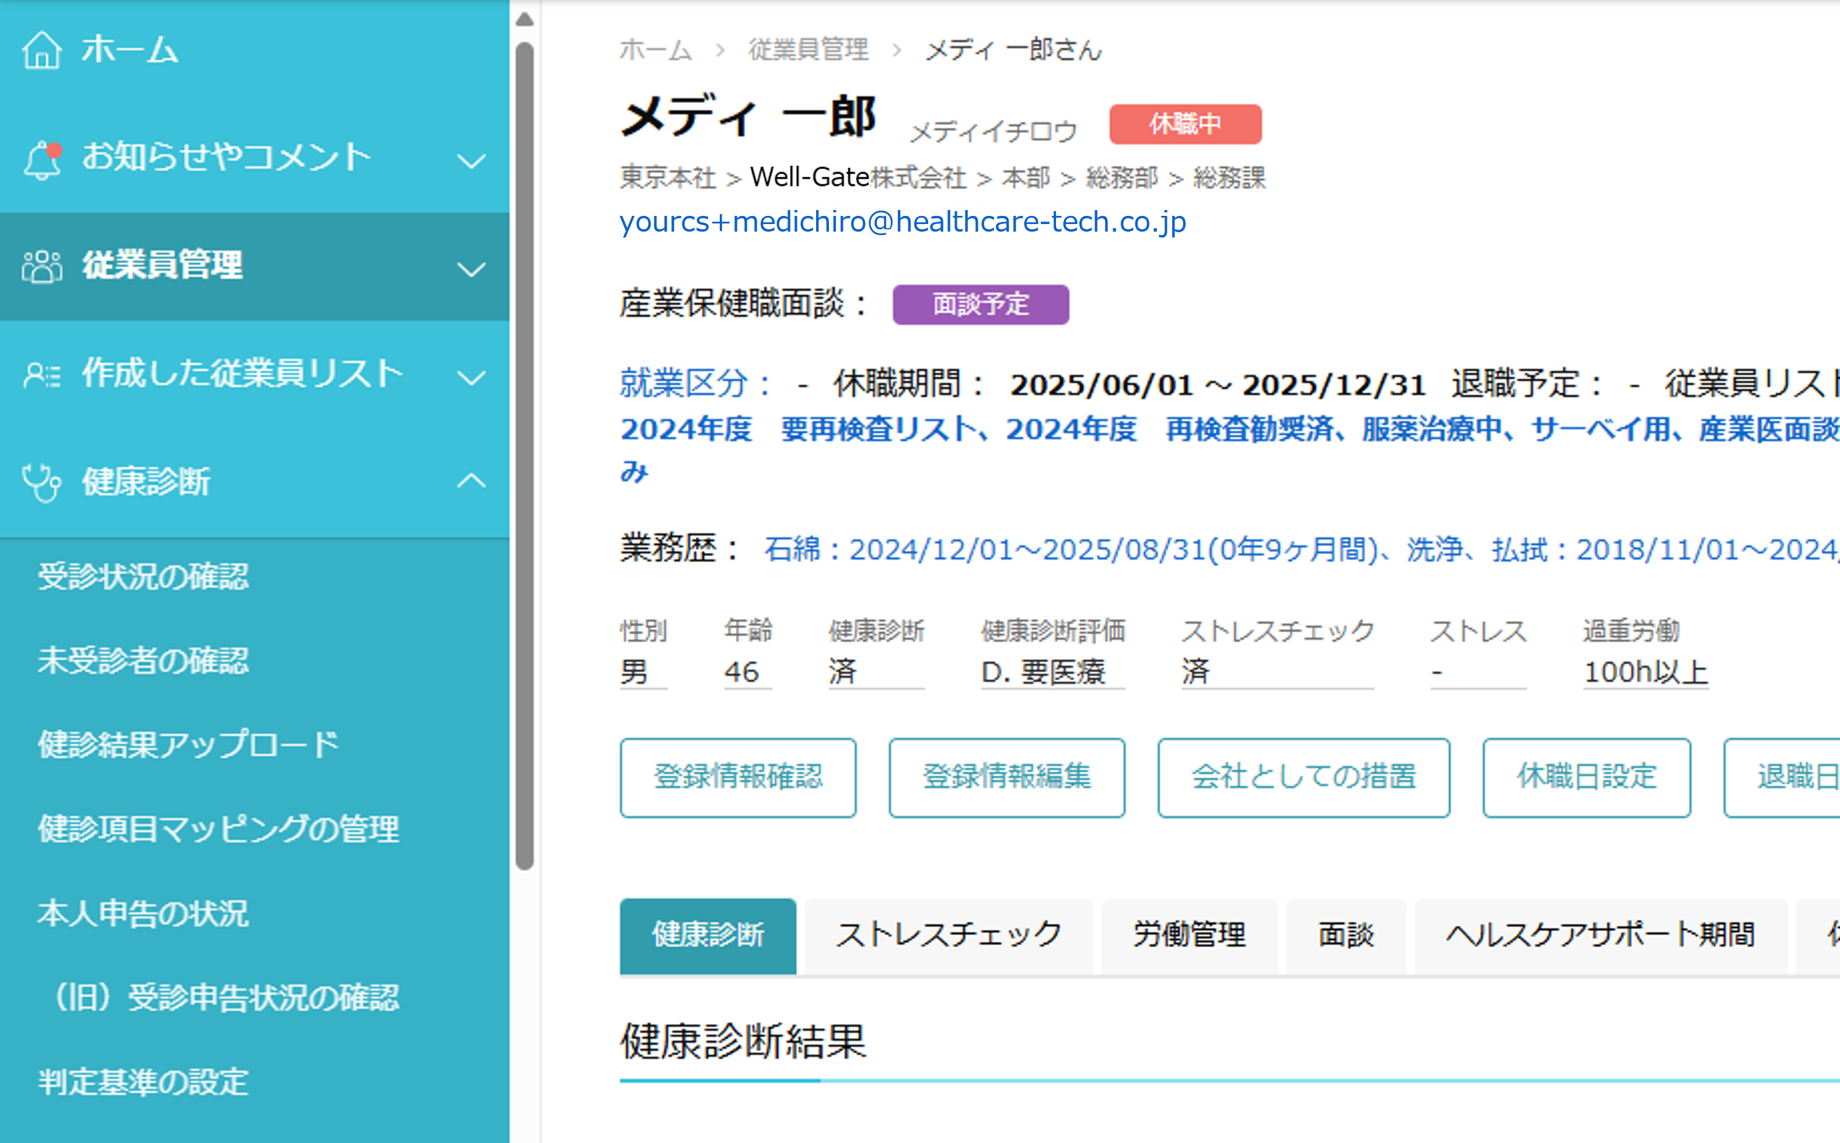
Task: Click the 登録情報確認 button
Action: [738, 778]
